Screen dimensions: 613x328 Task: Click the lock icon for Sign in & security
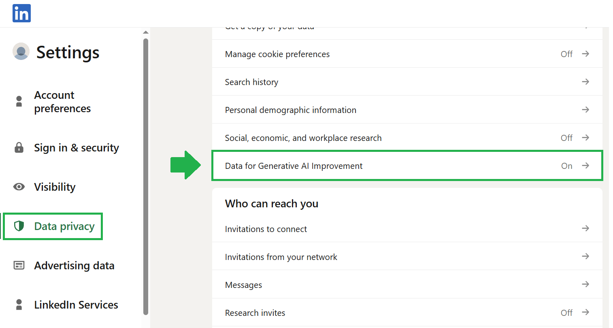click(19, 148)
